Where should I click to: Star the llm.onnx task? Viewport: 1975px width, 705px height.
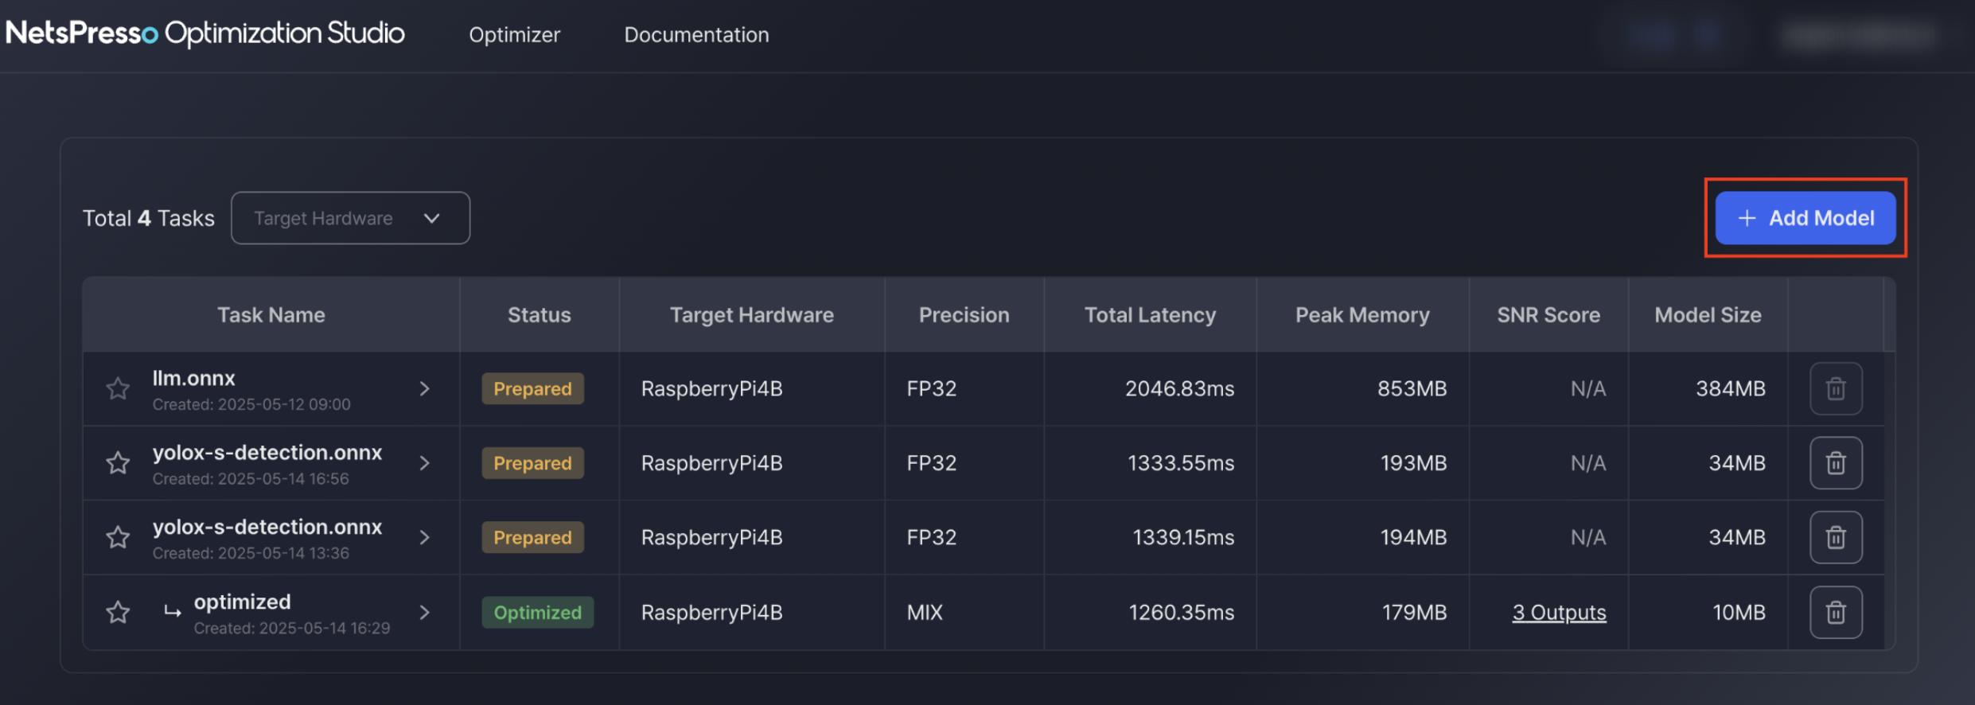(118, 389)
